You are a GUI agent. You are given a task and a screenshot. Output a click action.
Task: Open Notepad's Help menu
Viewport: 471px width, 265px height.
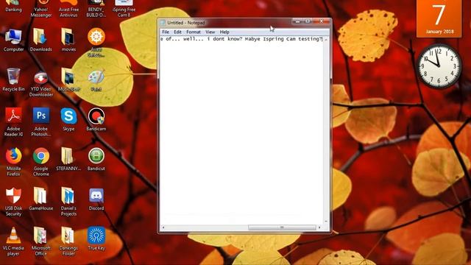tap(224, 32)
